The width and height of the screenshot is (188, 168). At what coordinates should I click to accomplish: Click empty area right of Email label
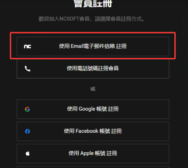pyautogui.click(x=147, y=46)
